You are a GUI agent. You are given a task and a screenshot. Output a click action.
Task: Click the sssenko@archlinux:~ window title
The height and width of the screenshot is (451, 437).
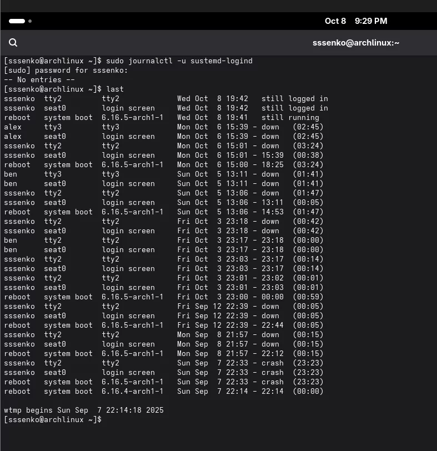356,43
